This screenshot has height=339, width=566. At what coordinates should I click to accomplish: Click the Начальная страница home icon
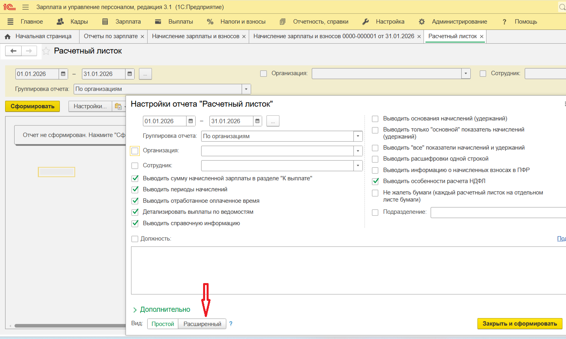click(x=7, y=36)
